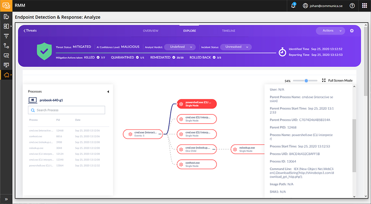Open the presentation reports sidebar icon
The image size is (371, 204).
pos(6,65)
